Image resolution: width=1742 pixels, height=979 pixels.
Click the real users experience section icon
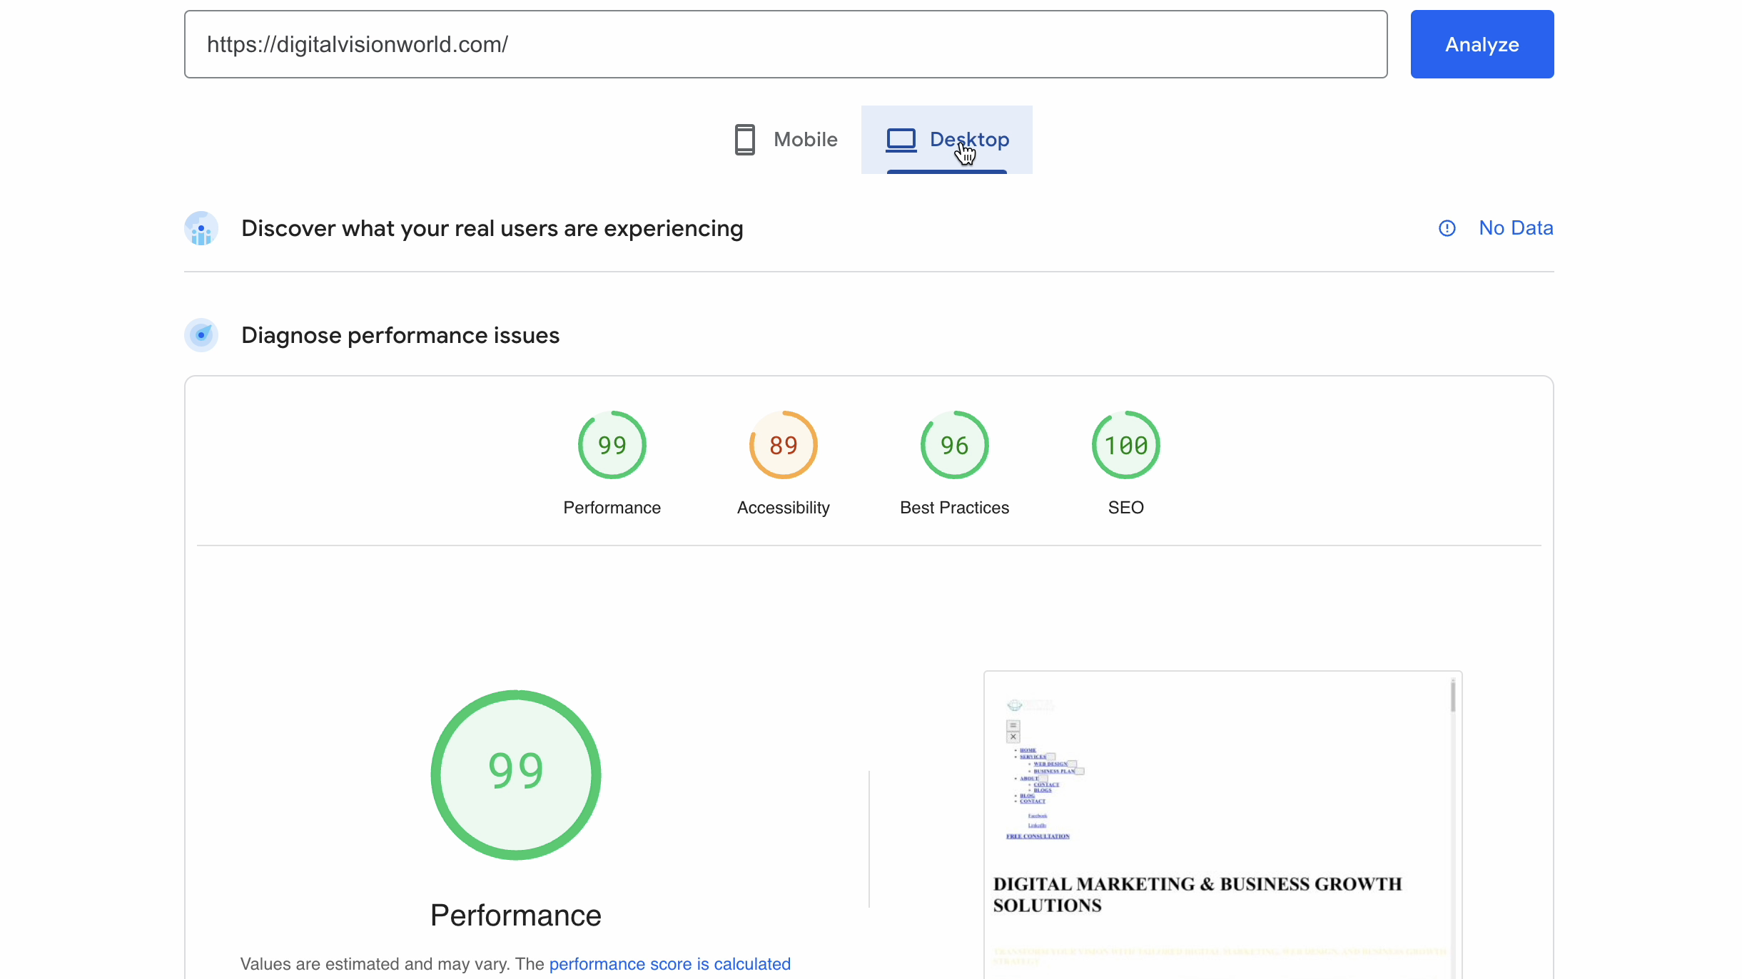(x=200, y=228)
